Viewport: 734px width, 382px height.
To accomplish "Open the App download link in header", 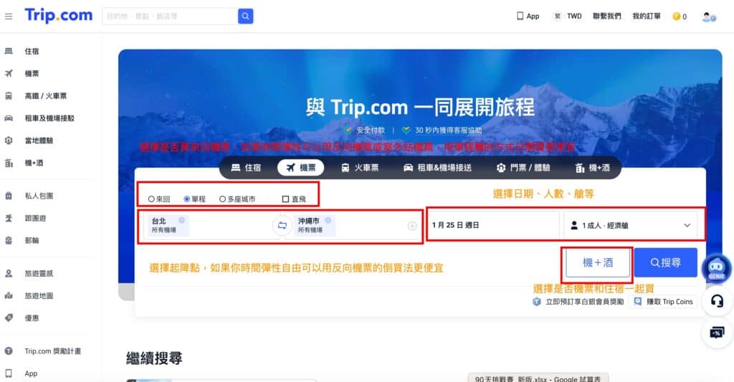I will 528,16.
